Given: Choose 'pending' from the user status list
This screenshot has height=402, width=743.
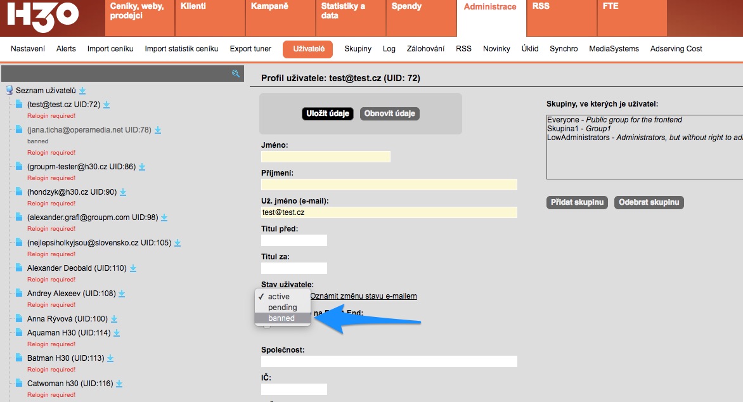Looking at the screenshot, I should [x=282, y=308].
